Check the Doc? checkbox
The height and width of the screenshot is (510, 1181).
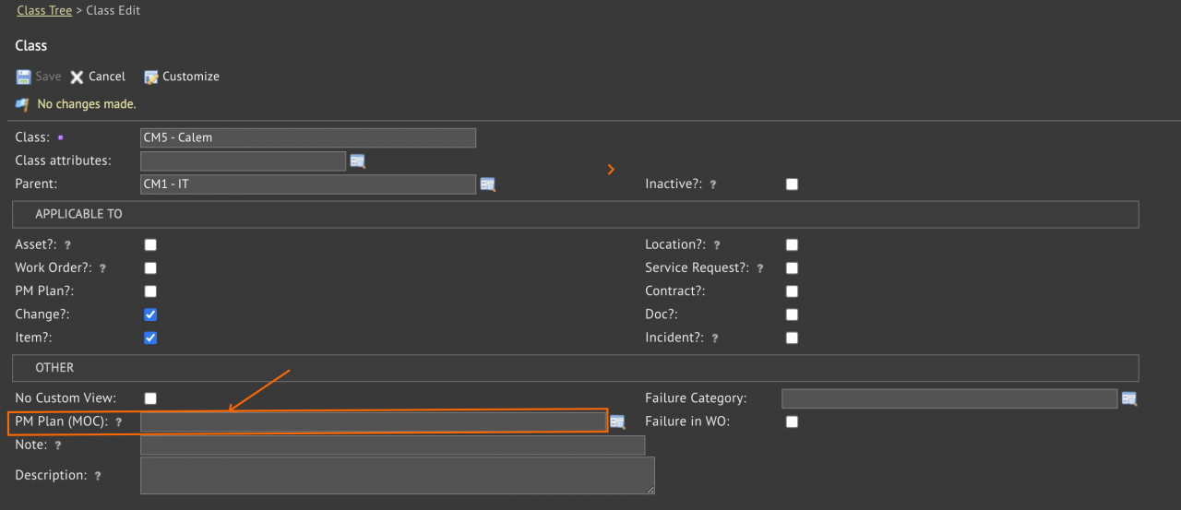click(792, 314)
